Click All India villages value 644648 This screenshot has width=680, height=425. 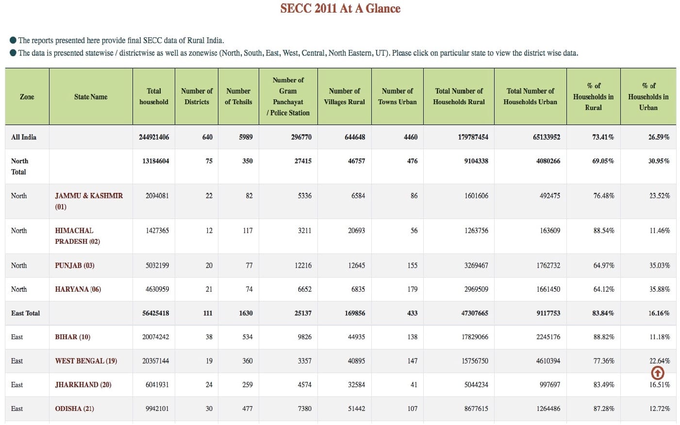pyautogui.click(x=355, y=137)
